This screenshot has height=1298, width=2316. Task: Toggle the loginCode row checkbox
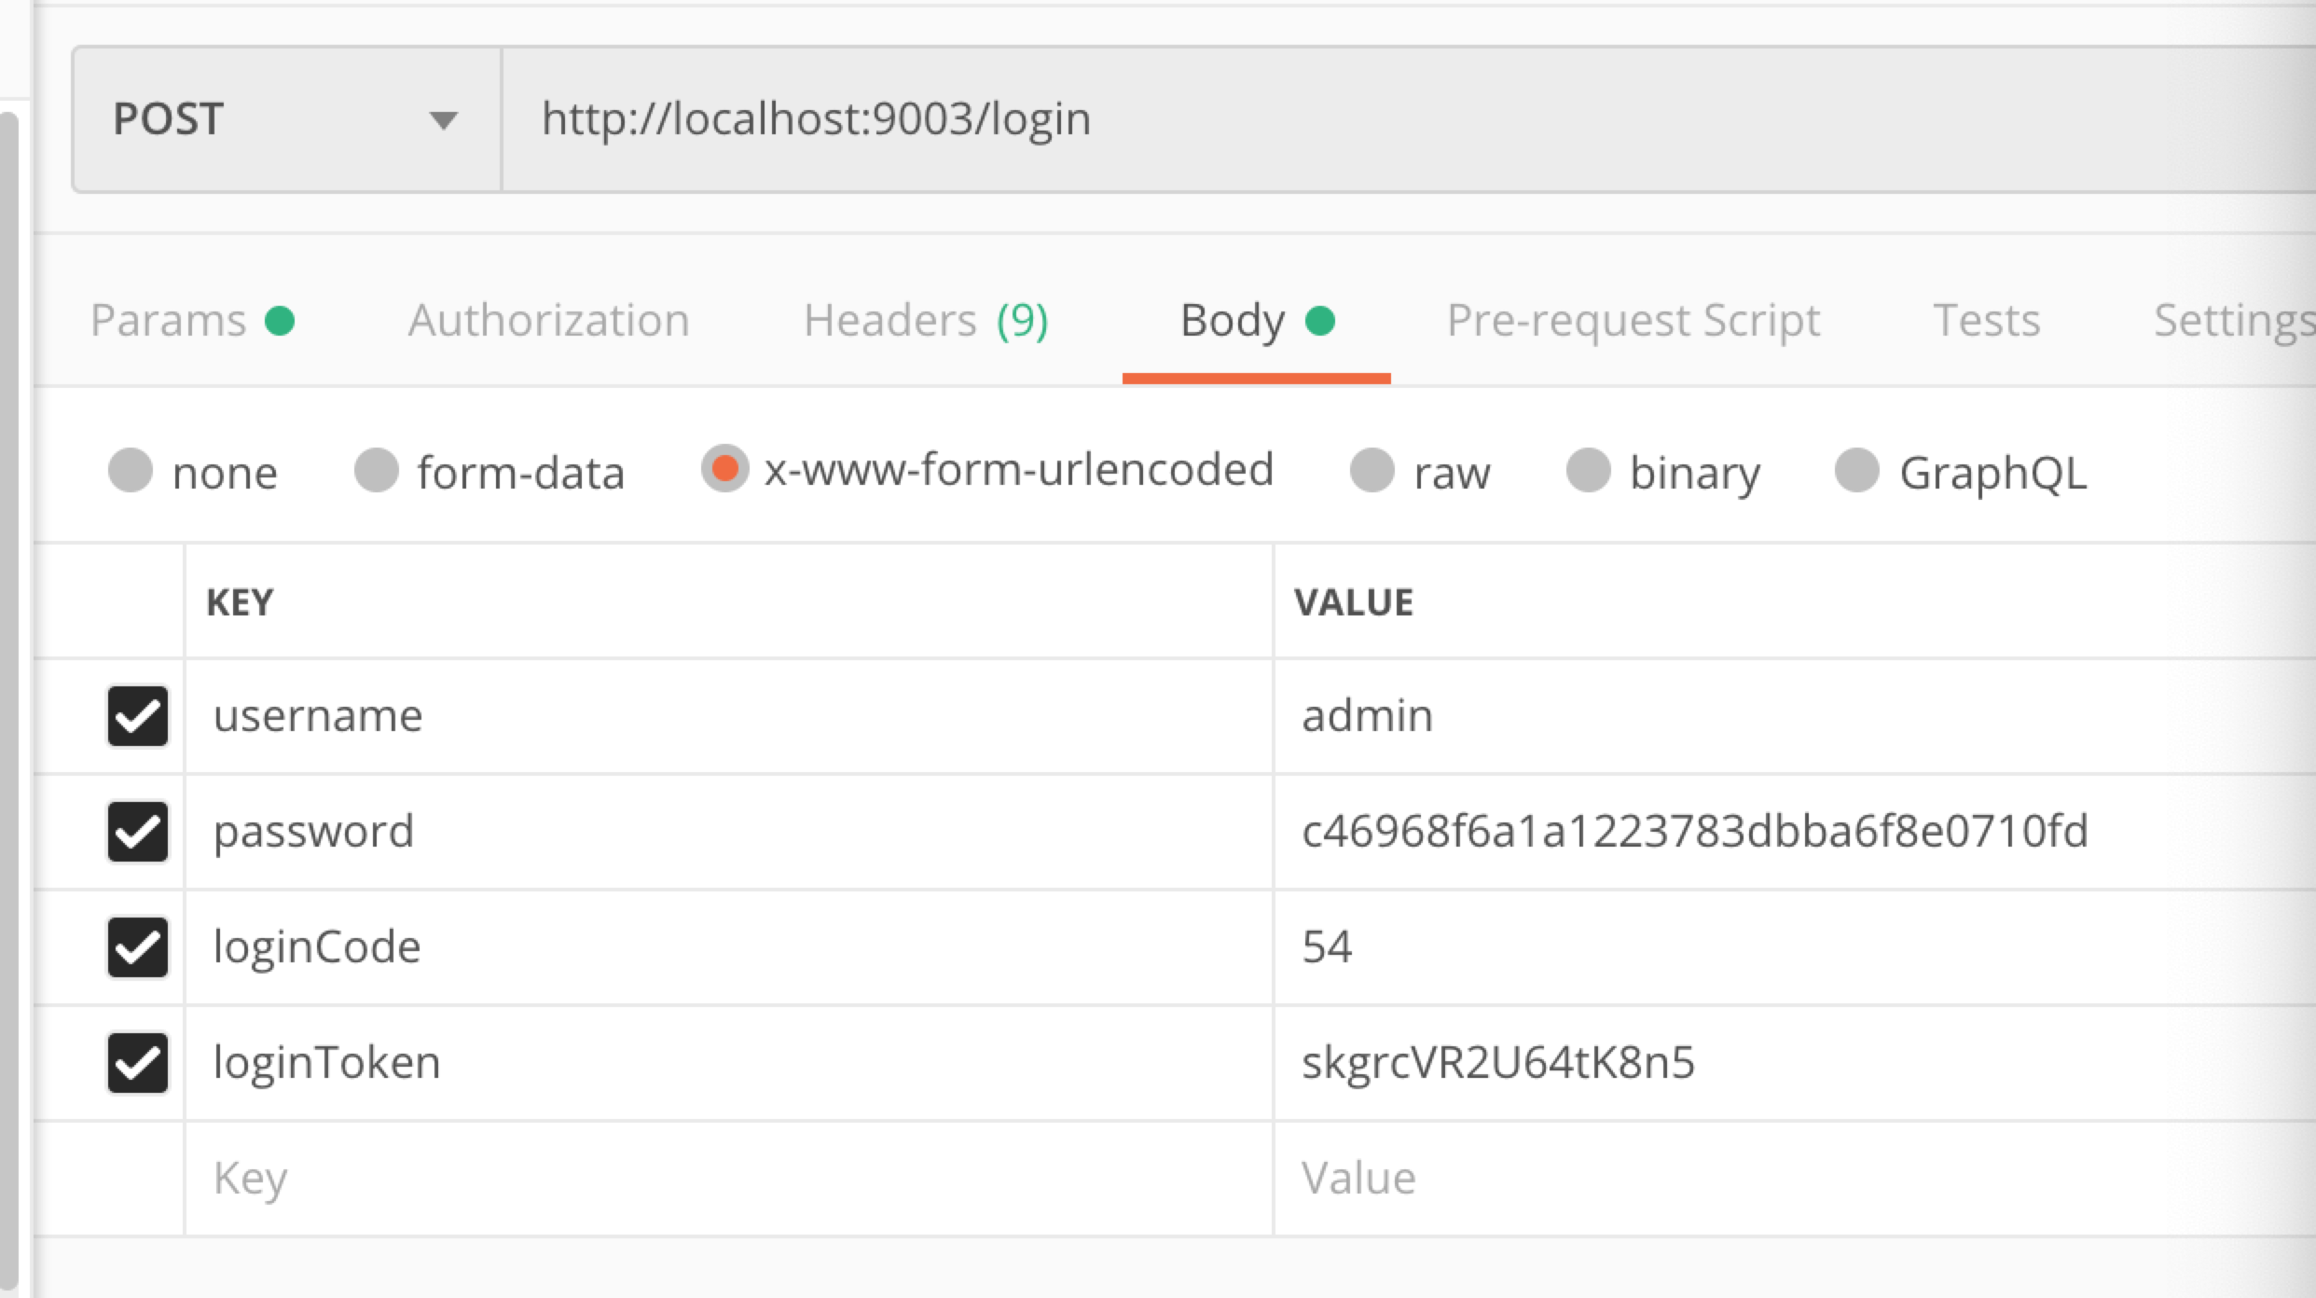click(137, 946)
